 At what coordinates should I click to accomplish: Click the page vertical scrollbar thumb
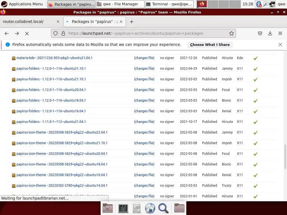tap(285, 156)
